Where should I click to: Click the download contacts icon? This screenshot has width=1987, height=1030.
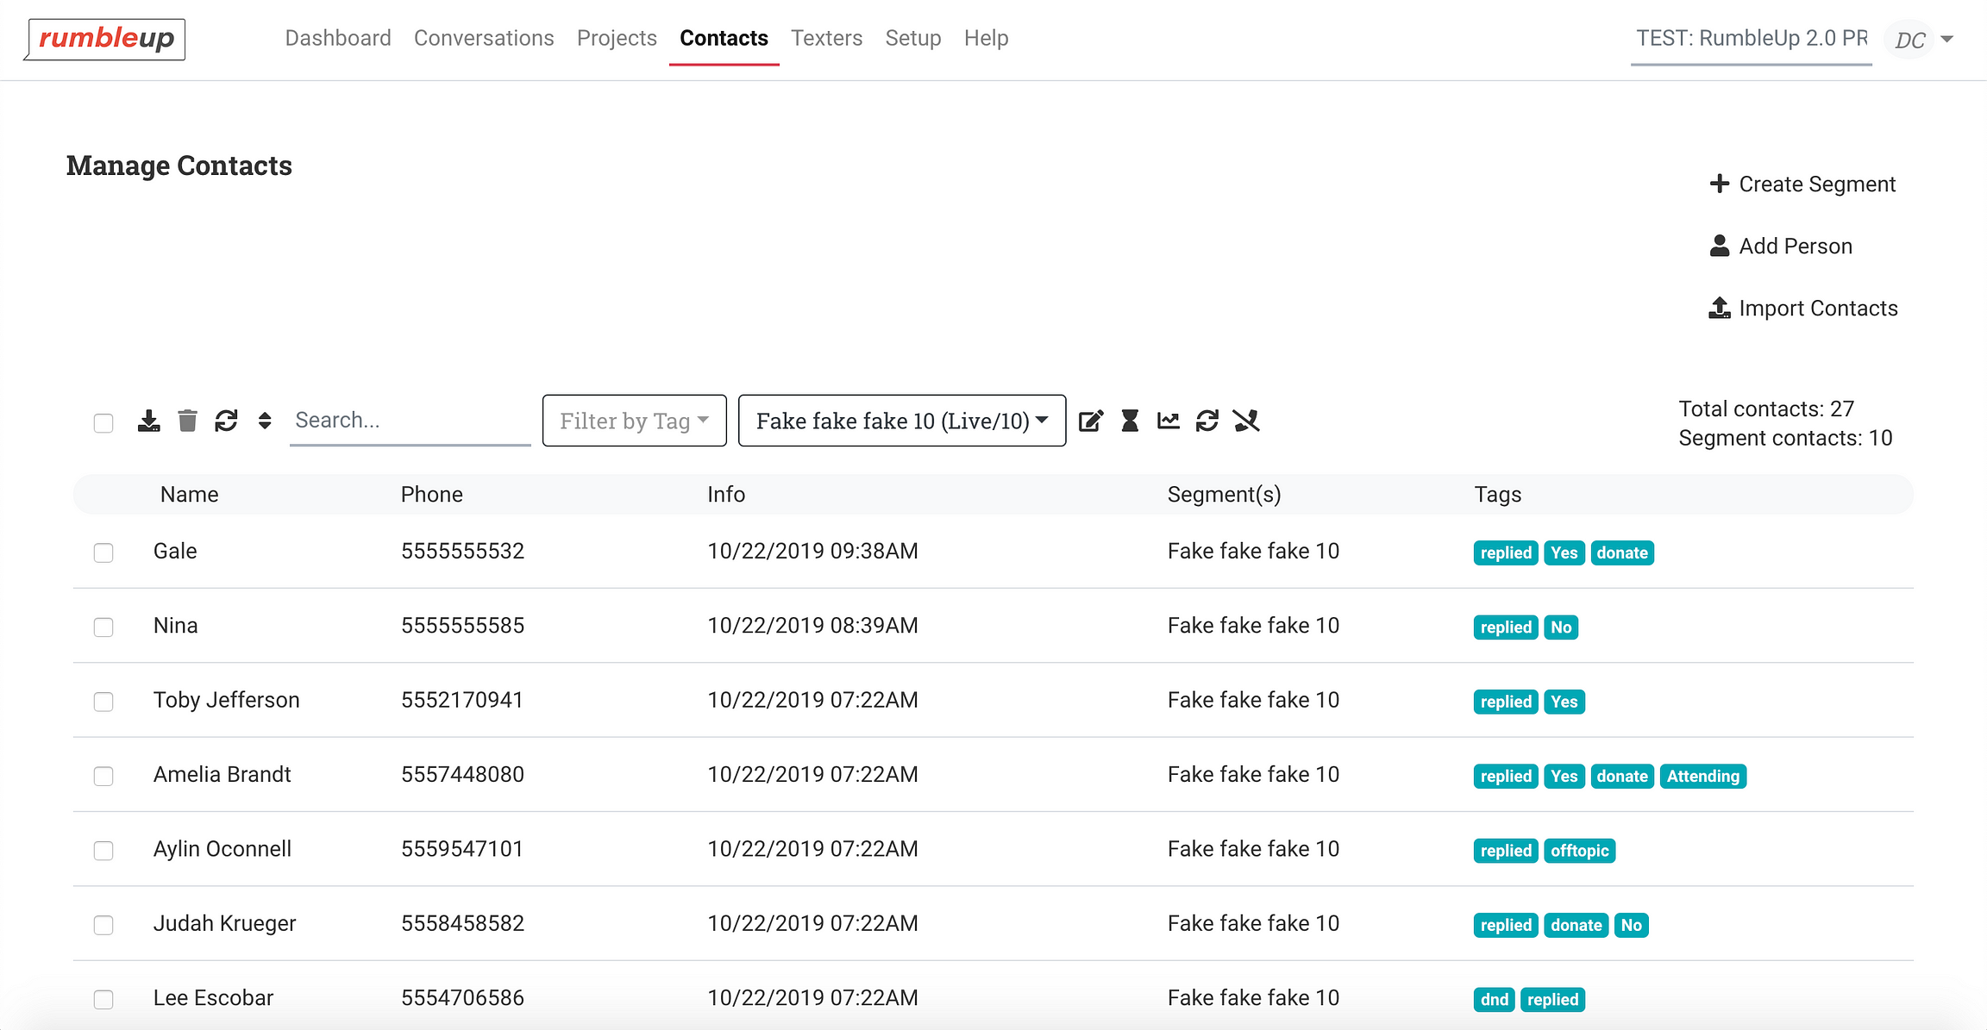coord(148,421)
